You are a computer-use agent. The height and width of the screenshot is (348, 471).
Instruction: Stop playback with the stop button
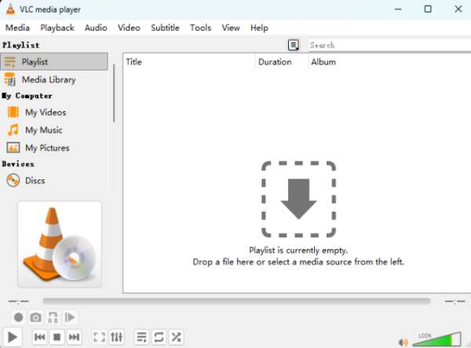coord(57,337)
